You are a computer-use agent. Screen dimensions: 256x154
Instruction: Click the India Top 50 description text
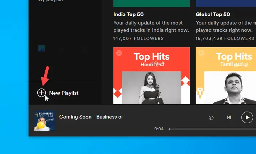[x=151, y=26]
